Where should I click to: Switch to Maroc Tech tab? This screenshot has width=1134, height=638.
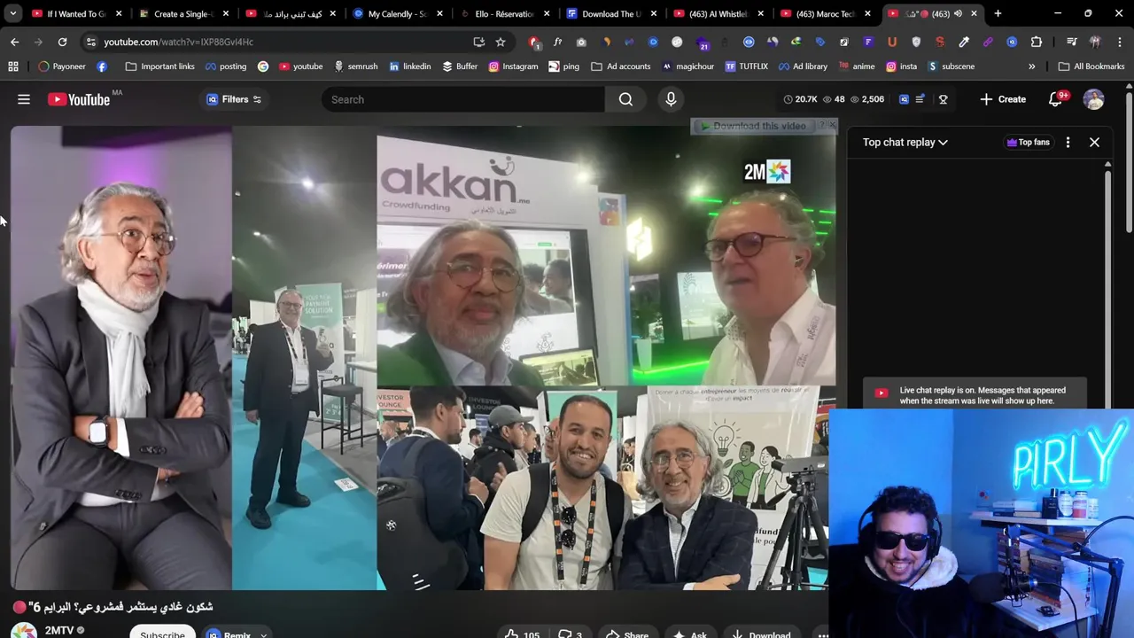824,13
